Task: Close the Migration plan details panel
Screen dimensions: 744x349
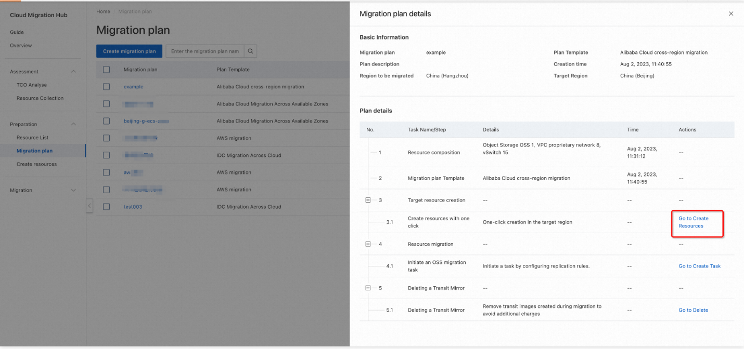Action: click(731, 14)
